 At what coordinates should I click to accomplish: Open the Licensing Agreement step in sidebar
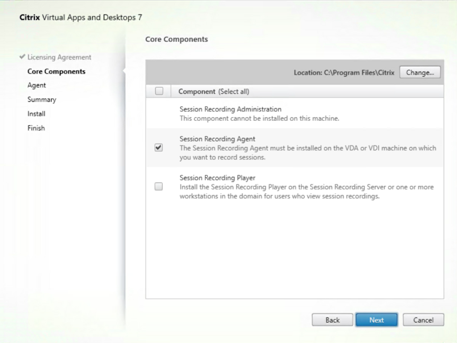[x=59, y=57]
